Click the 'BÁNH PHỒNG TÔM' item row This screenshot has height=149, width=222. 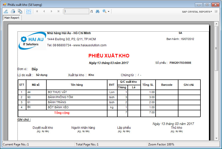point(109,97)
